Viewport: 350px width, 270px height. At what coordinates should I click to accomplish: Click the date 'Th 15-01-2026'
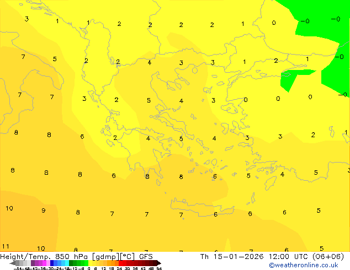(232, 257)
